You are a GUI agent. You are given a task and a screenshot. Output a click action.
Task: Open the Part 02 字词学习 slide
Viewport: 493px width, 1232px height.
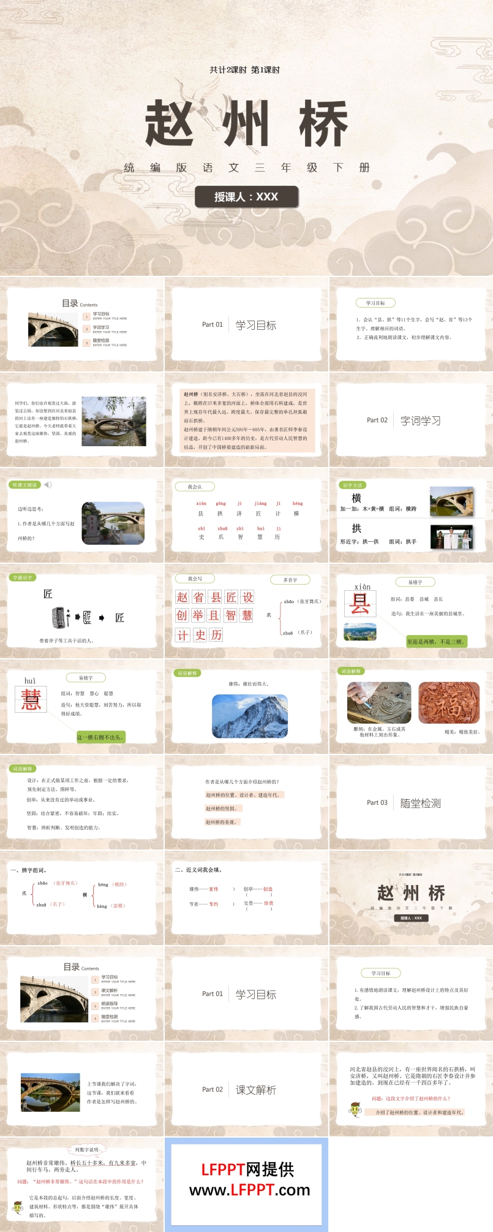411,419
